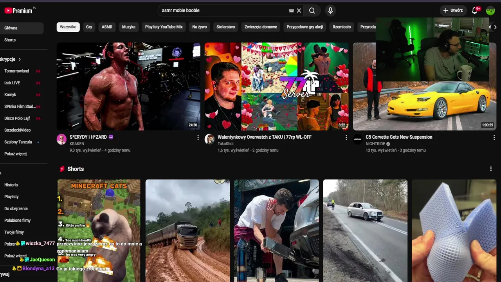Select the Playlisty YouTube Mix chip
The image size is (501, 282).
point(164,27)
